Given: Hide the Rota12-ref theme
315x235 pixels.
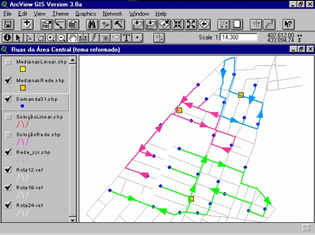Looking at the screenshot, I should click(x=8, y=170).
